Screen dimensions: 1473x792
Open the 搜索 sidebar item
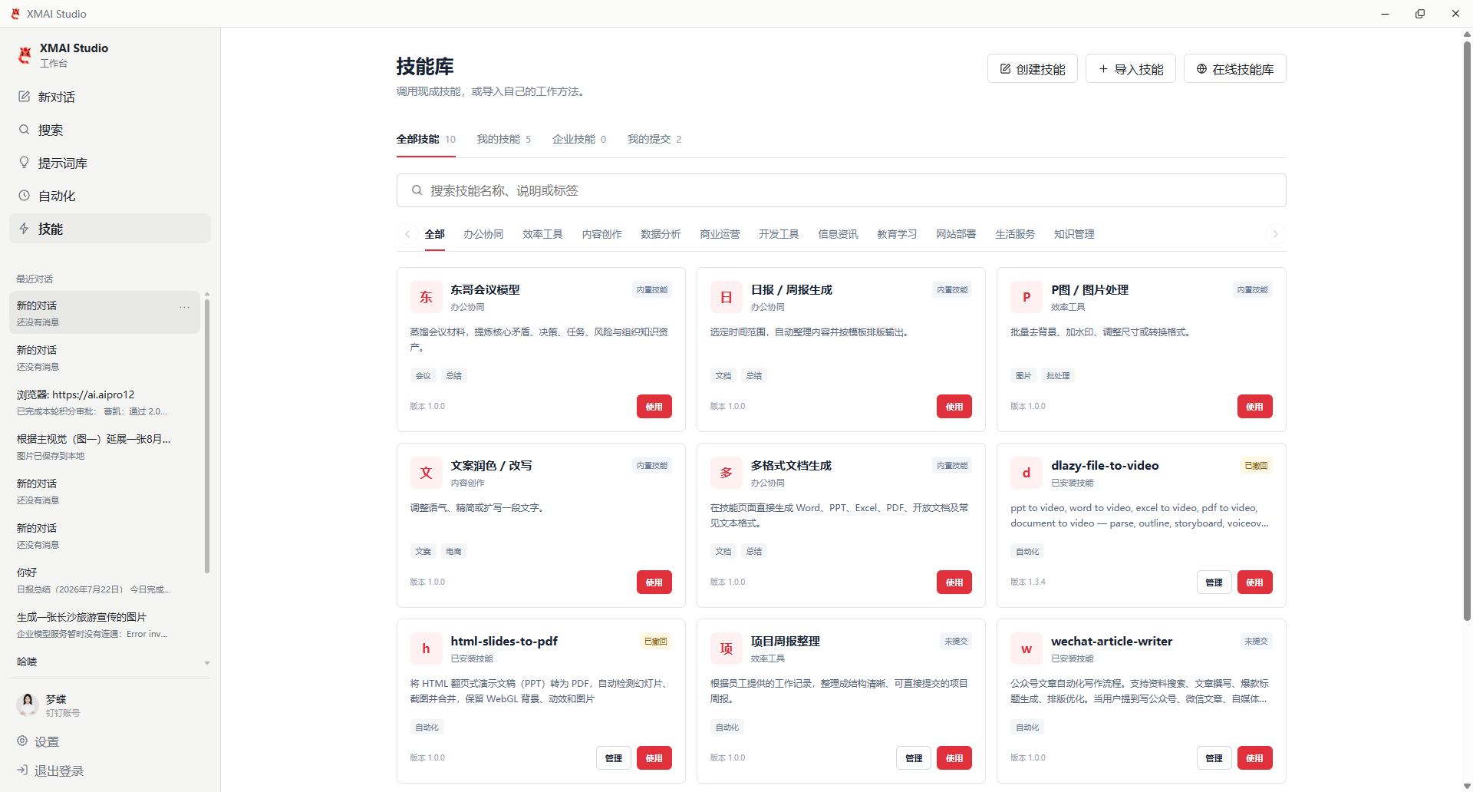tap(110, 130)
